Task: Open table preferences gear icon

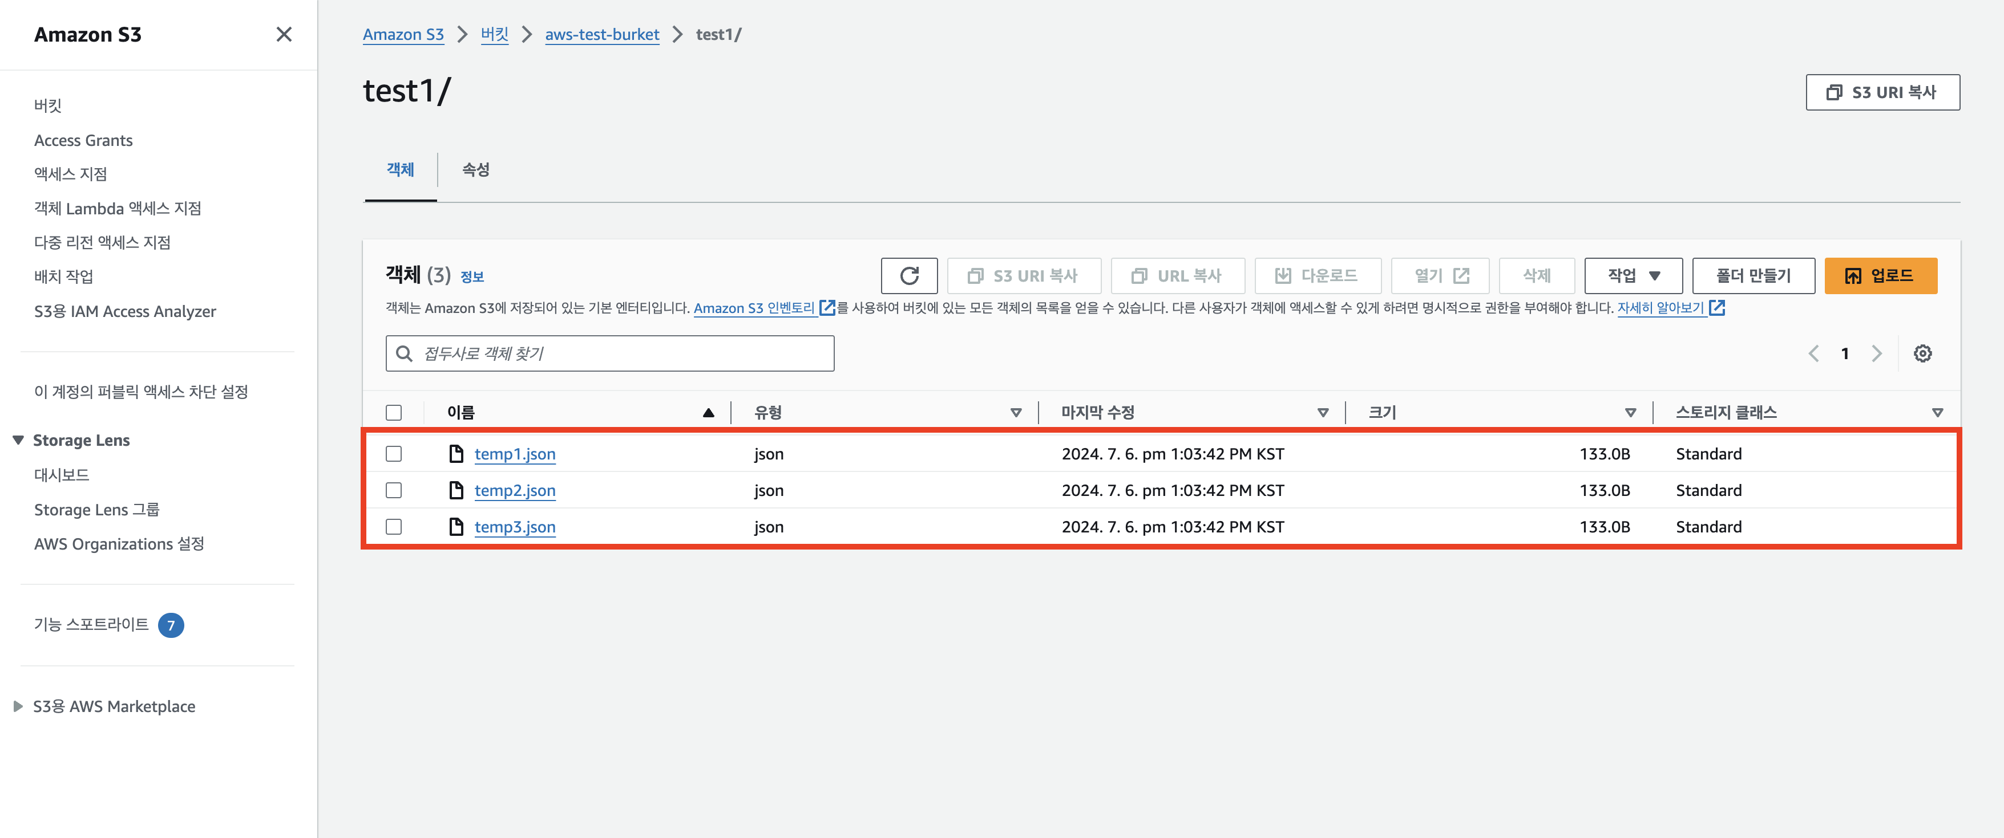Action: point(1922,353)
